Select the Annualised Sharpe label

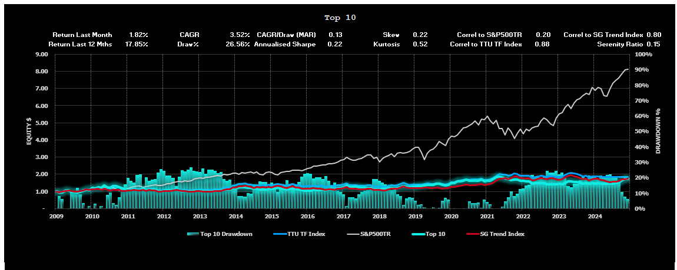[285, 44]
